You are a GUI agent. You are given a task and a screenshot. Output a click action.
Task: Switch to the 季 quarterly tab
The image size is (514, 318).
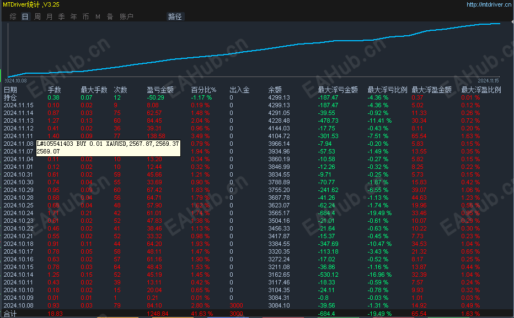[62, 17]
